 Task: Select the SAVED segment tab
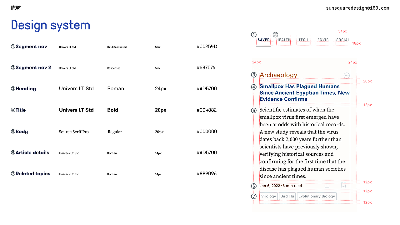[263, 40]
